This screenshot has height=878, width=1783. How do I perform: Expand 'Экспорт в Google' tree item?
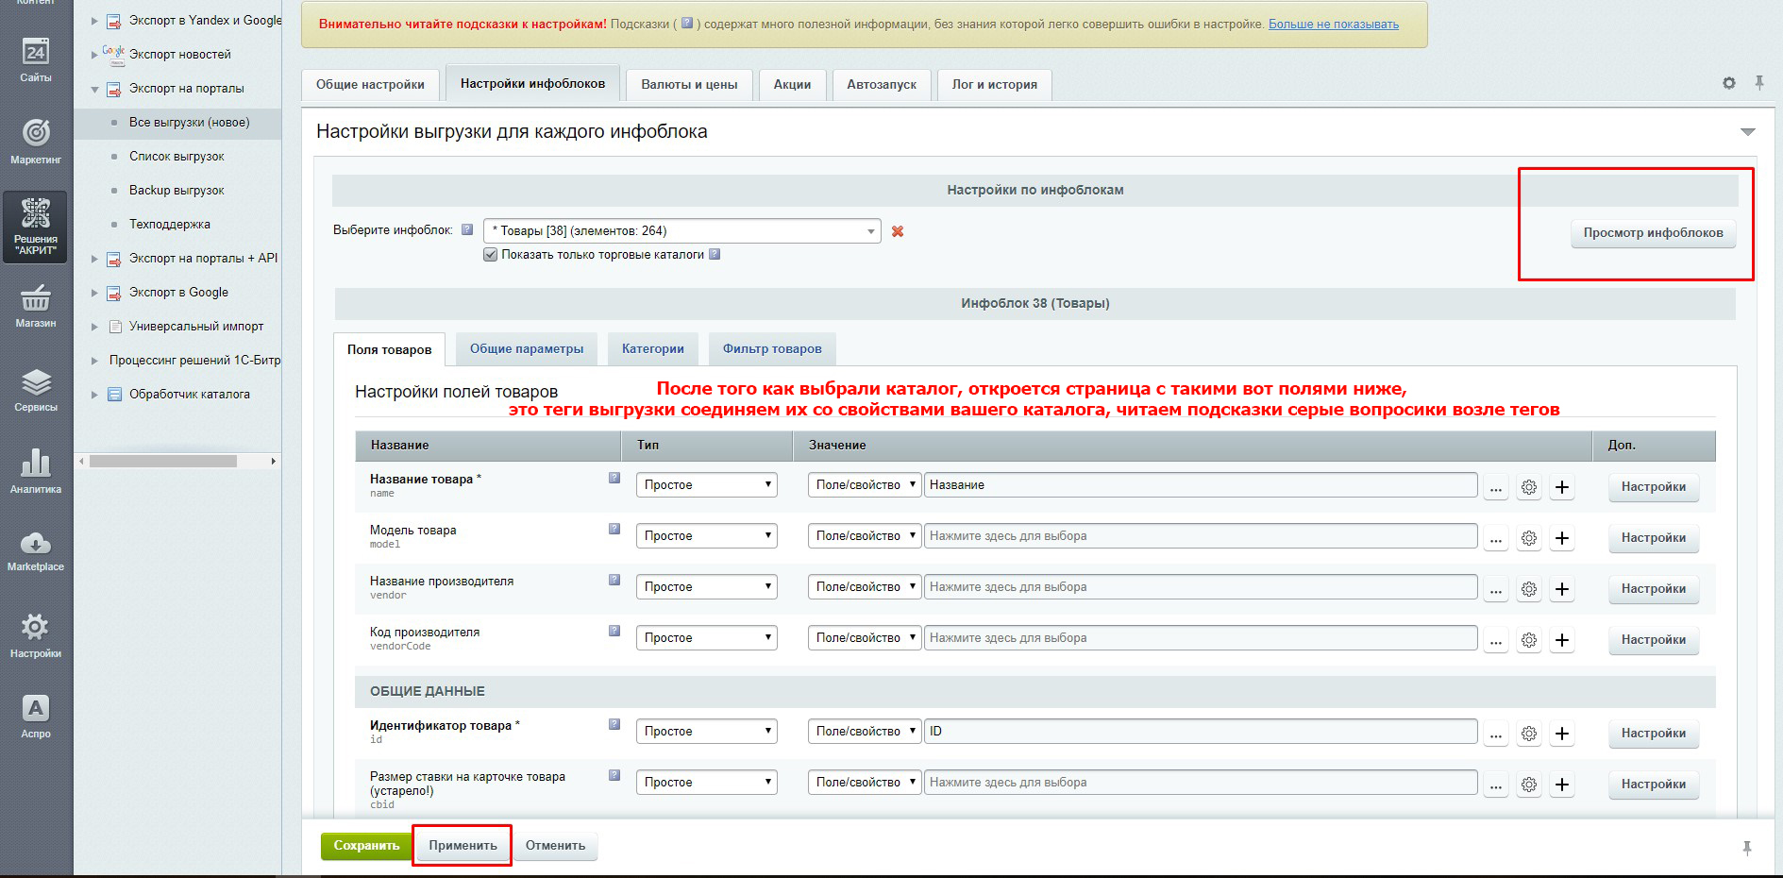pyautogui.click(x=94, y=293)
